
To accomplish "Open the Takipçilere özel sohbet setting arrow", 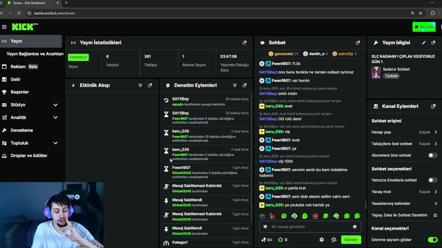I will [436, 144].
